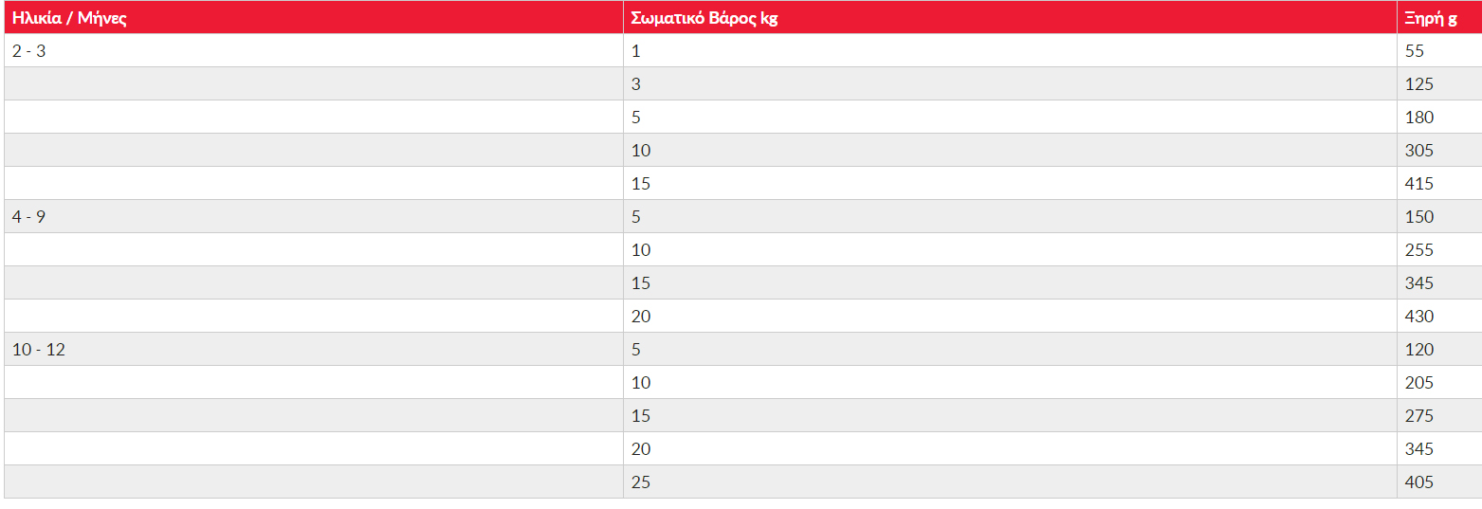Image resolution: width=1482 pixels, height=509 pixels.
Task: Click the dry food value 125
Action: click(1438, 84)
